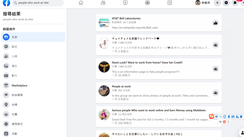Click チョメチョメ group profile thumbnail

tap(104, 43)
